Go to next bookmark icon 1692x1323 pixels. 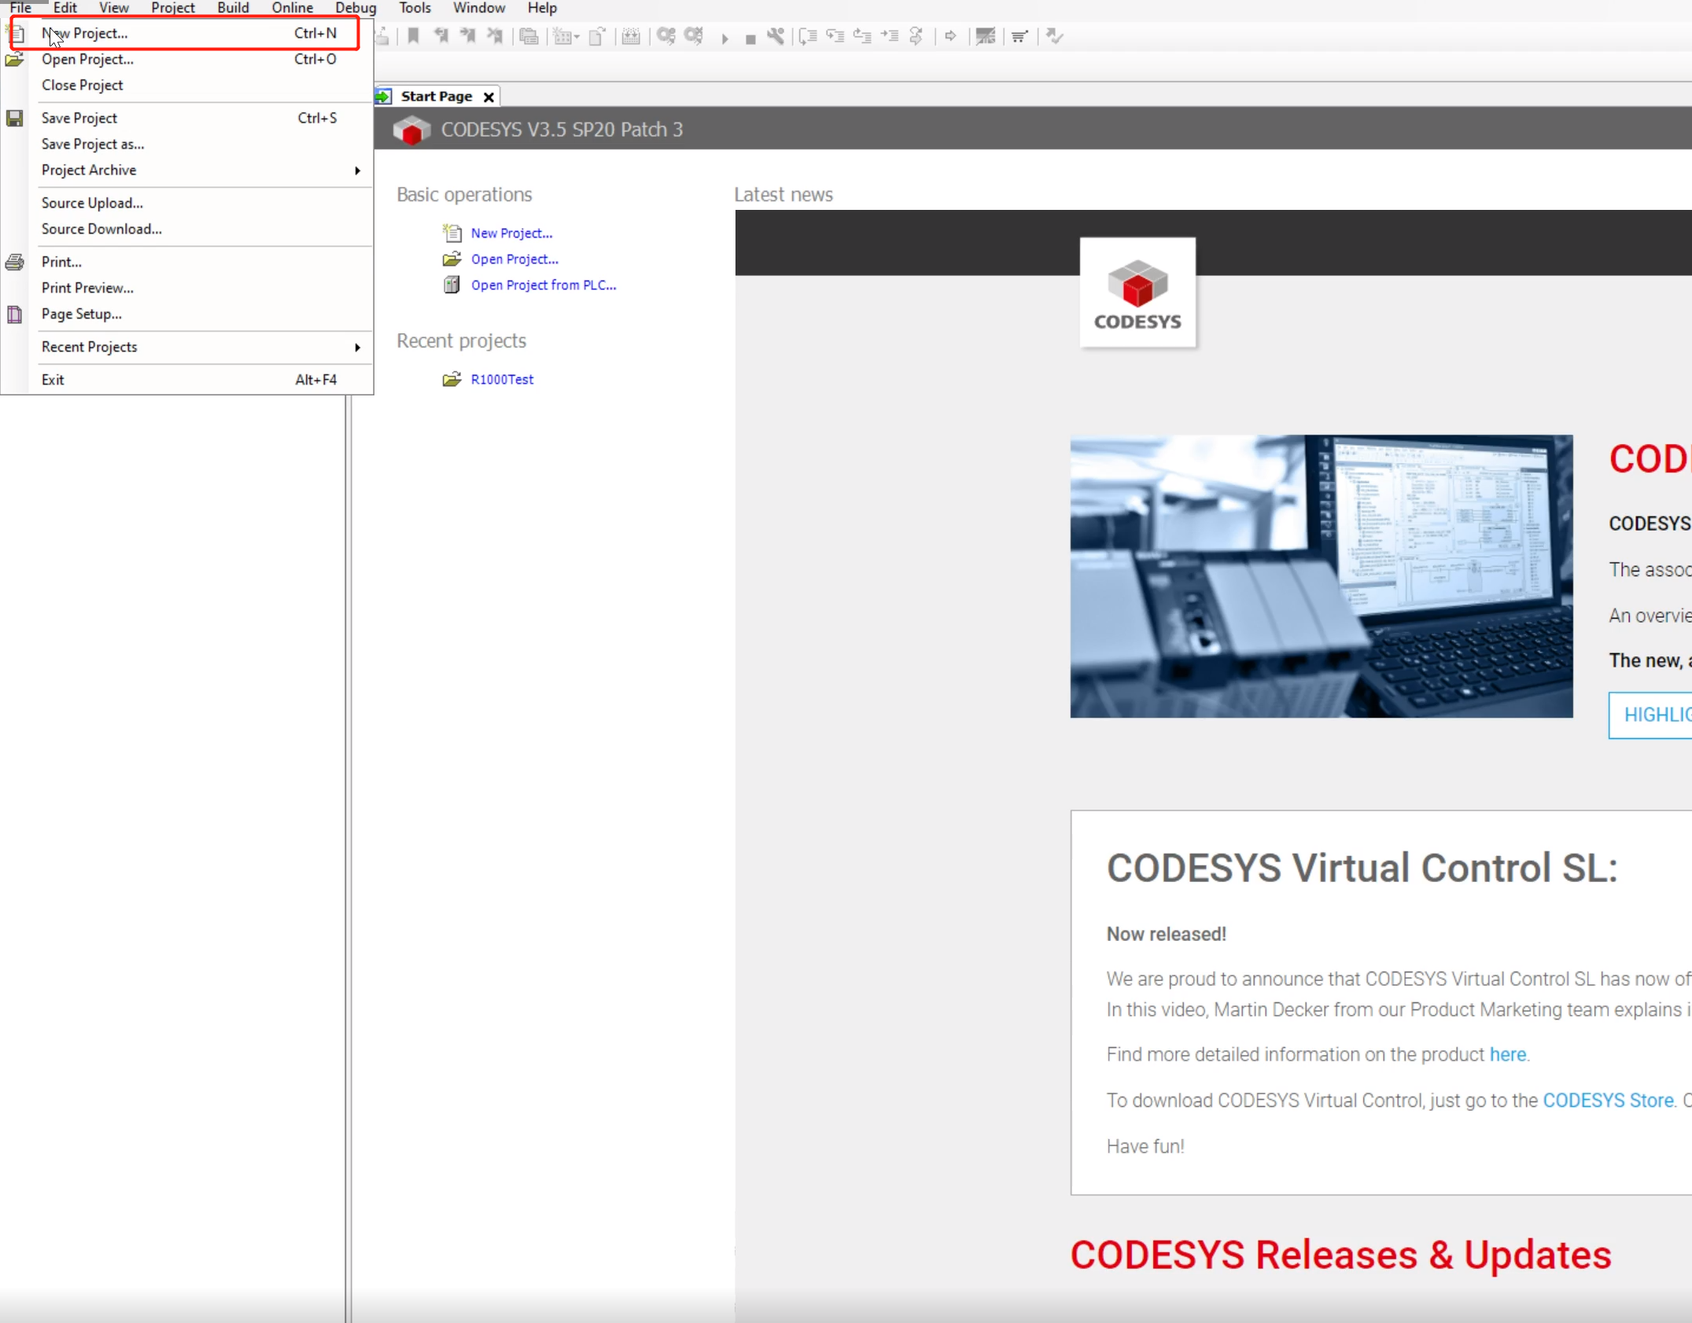click(467, 36)
